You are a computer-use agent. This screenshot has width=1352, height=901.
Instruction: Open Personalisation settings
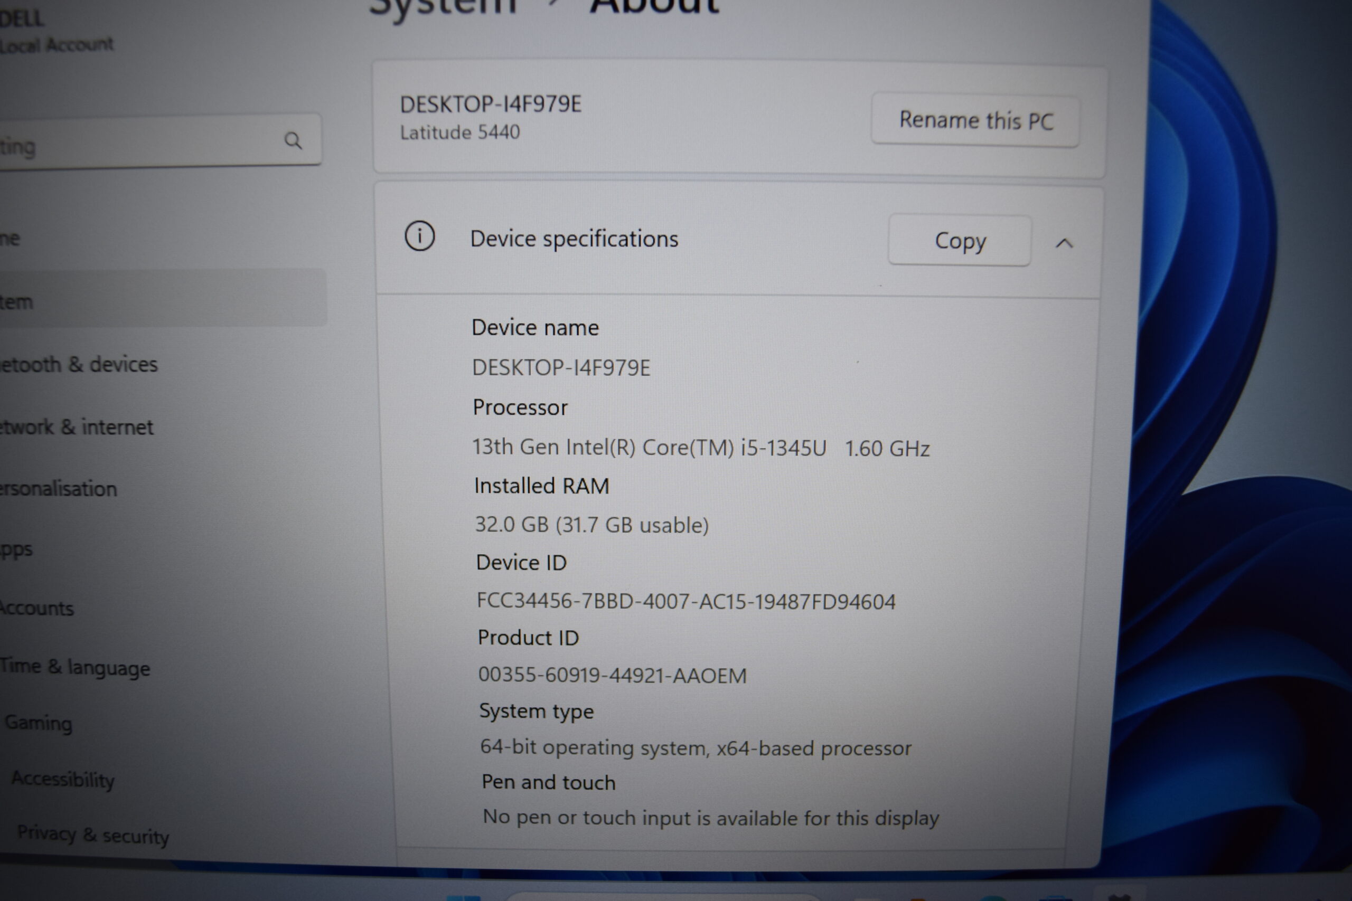(x=58, y=488)
